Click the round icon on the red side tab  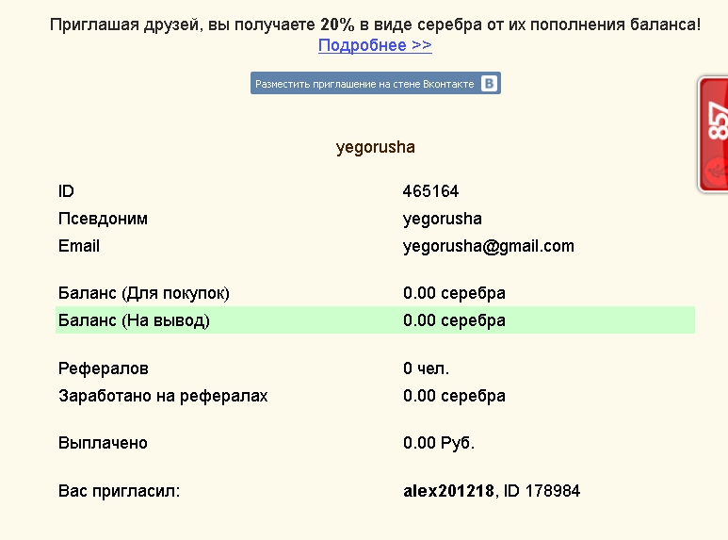(x=717, y=172)
